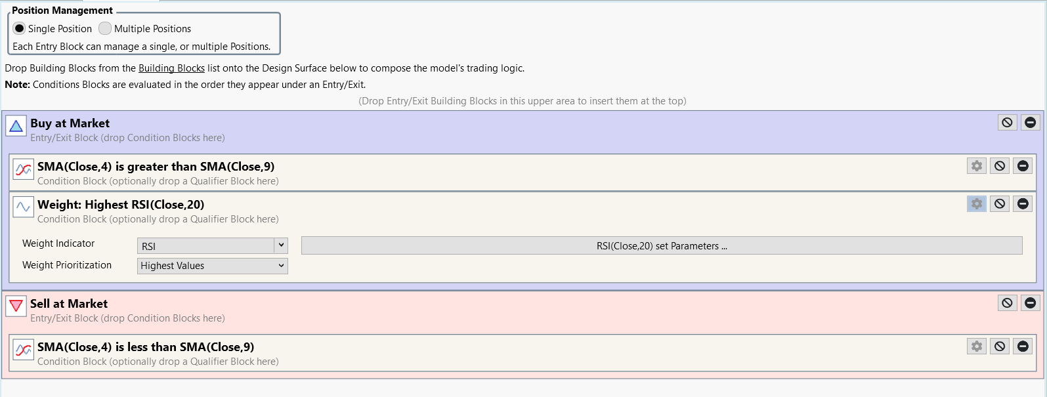Open settings for SMA less than condition
The height and width of the screenshot is (397, 1047).
point(977,346)
